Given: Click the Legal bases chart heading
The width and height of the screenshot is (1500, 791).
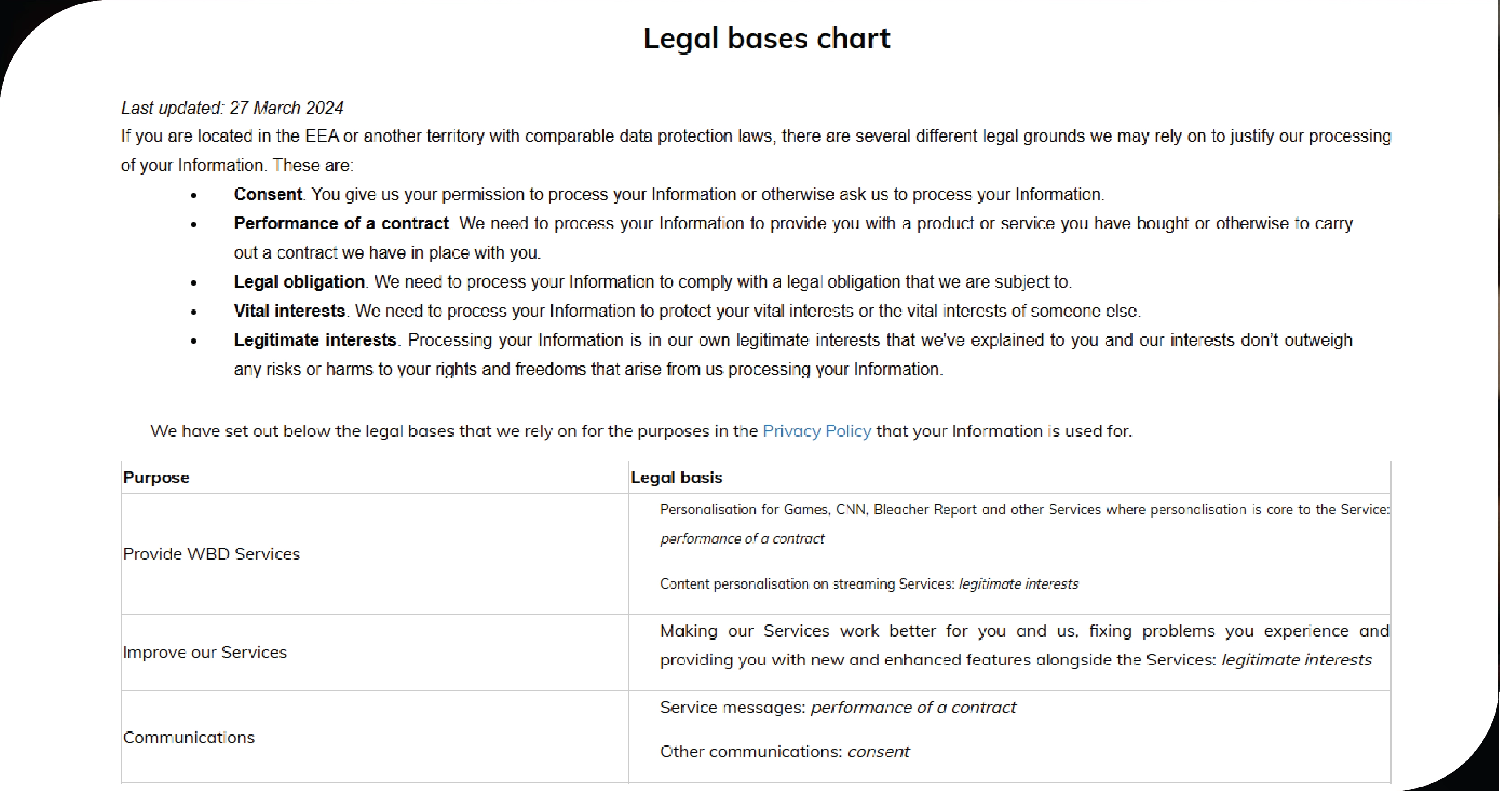Looking at the screenshot, I should pos(766,39).
